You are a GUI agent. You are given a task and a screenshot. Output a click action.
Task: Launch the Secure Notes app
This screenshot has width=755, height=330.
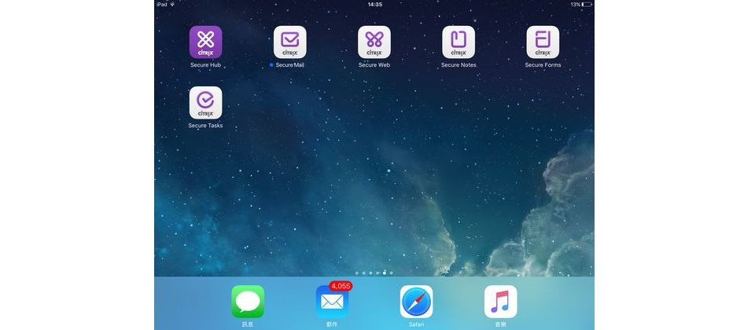click(x=459, y=42)
